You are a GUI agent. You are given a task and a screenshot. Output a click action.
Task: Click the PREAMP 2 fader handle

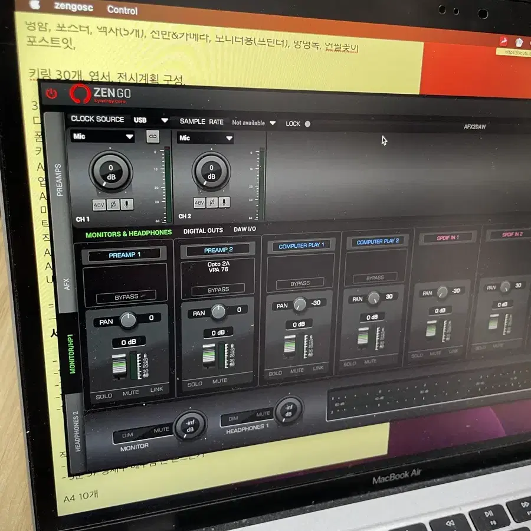[209, 356]
